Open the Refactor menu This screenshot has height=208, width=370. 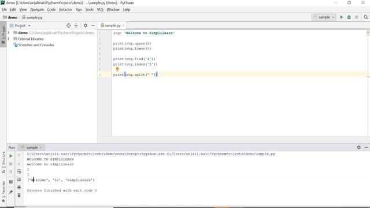click(x=65, y=9)
